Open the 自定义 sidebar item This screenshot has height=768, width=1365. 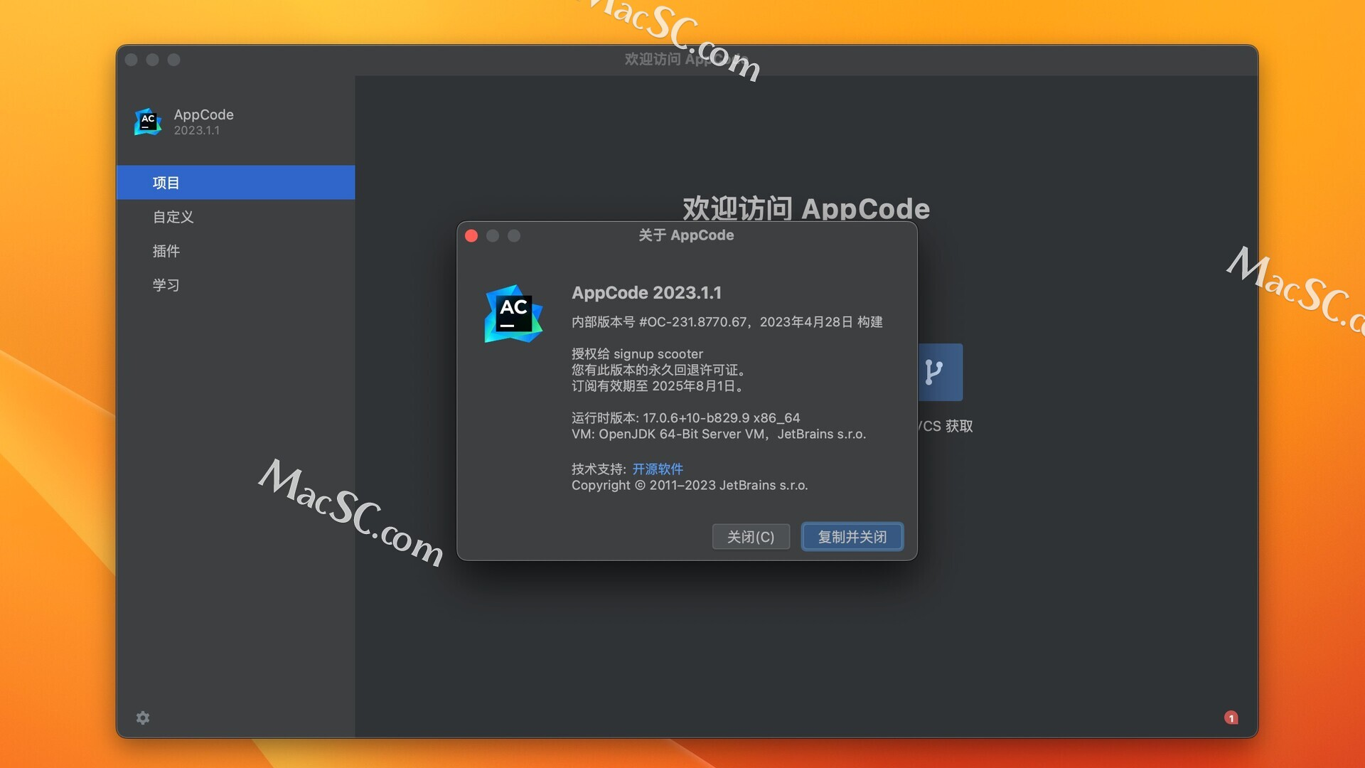coord(235,217)
